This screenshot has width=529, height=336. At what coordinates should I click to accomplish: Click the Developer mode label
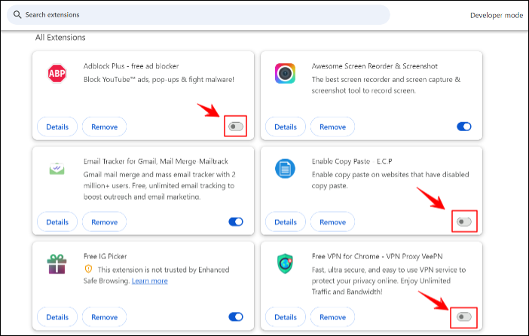pos(496,15)
